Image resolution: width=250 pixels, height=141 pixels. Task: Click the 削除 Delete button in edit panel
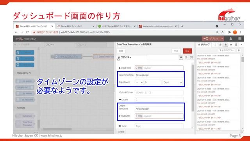click(x=121, y=51)
